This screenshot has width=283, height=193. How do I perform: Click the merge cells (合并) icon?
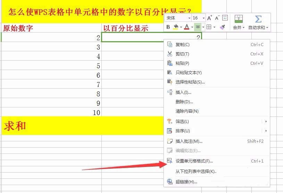(x=239, y=19)
